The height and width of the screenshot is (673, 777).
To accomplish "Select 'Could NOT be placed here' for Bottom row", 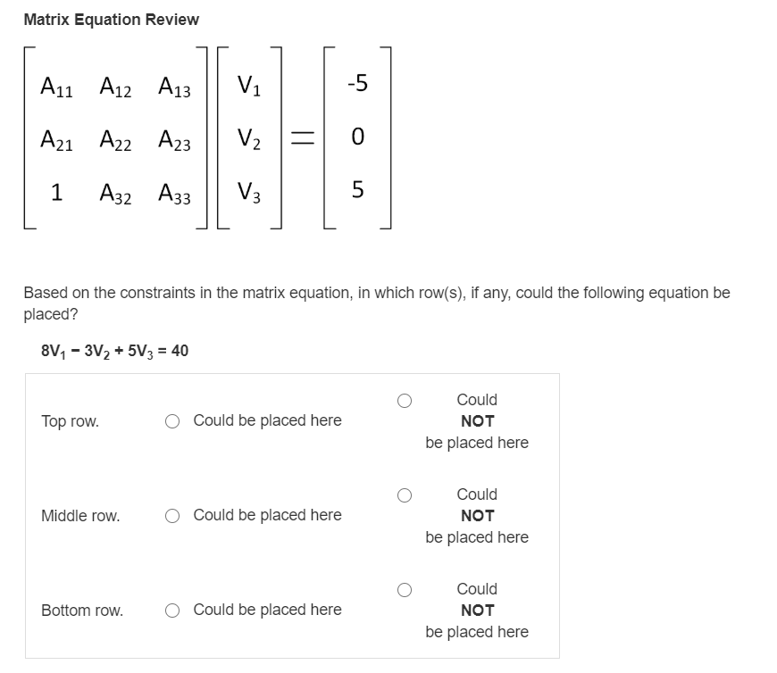I will coord(404,589).
